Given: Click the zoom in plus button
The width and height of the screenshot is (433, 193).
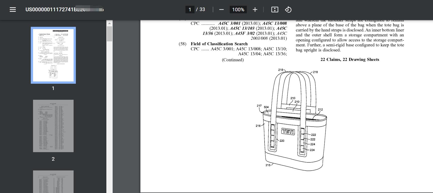Looking at the screenshot, I should click(x=255, y=10).
